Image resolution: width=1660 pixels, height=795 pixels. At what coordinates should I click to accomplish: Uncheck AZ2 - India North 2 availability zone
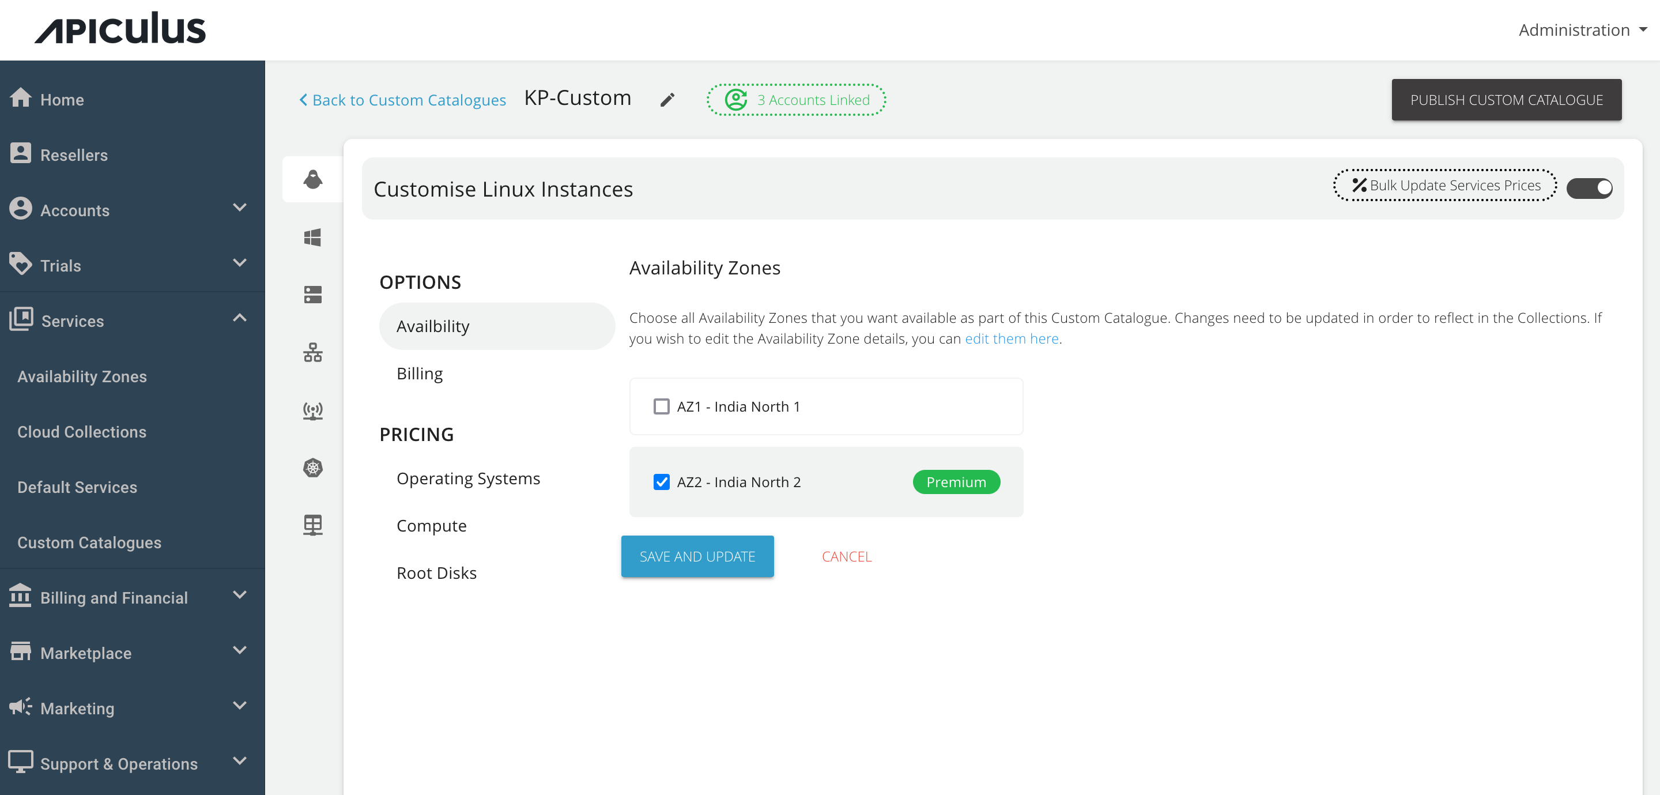[x=661, y=481]
